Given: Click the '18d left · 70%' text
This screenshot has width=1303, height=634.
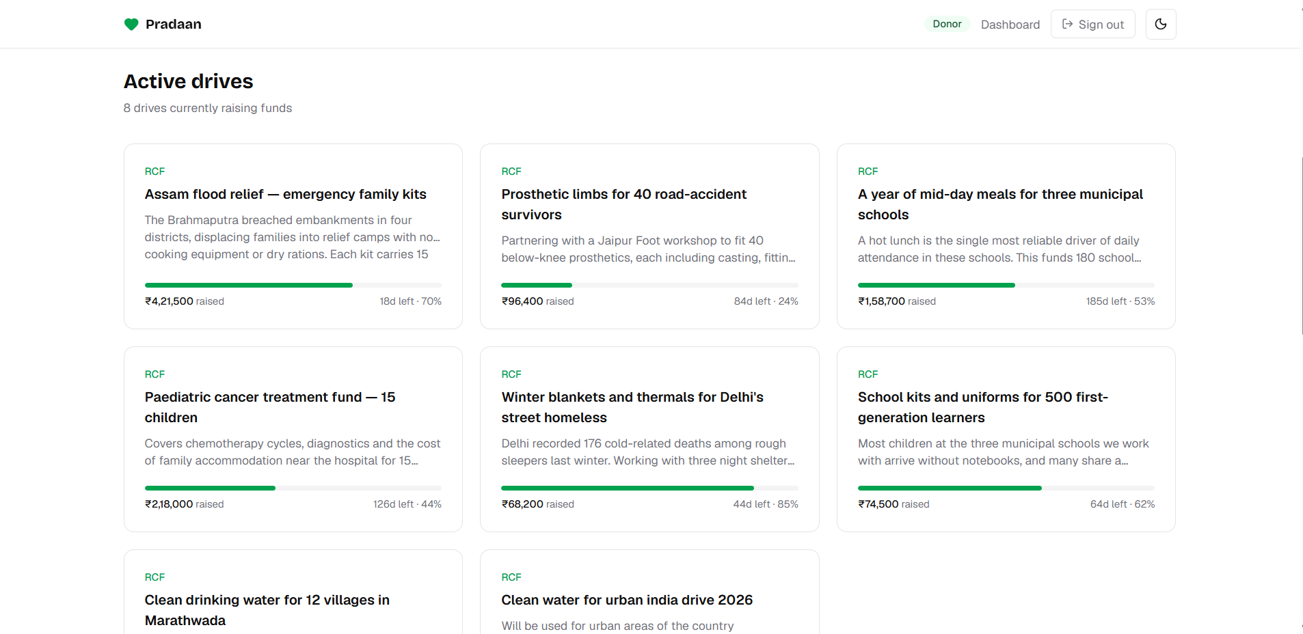Looking at the screenshot, I should pyautogui.click(x=411, y=301).
